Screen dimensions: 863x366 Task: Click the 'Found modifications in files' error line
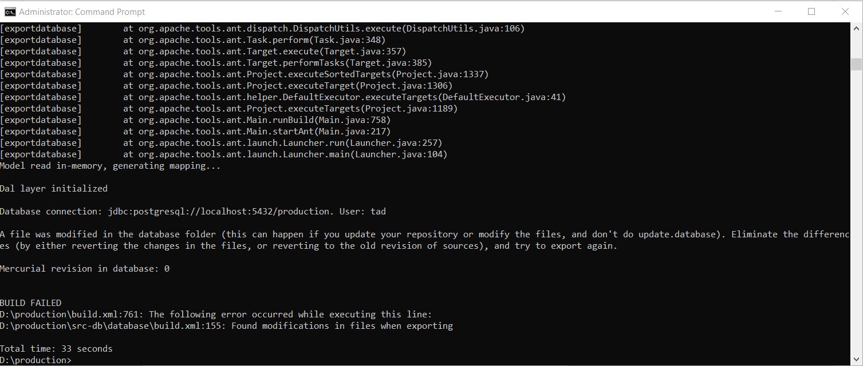(x=226, y=326)
